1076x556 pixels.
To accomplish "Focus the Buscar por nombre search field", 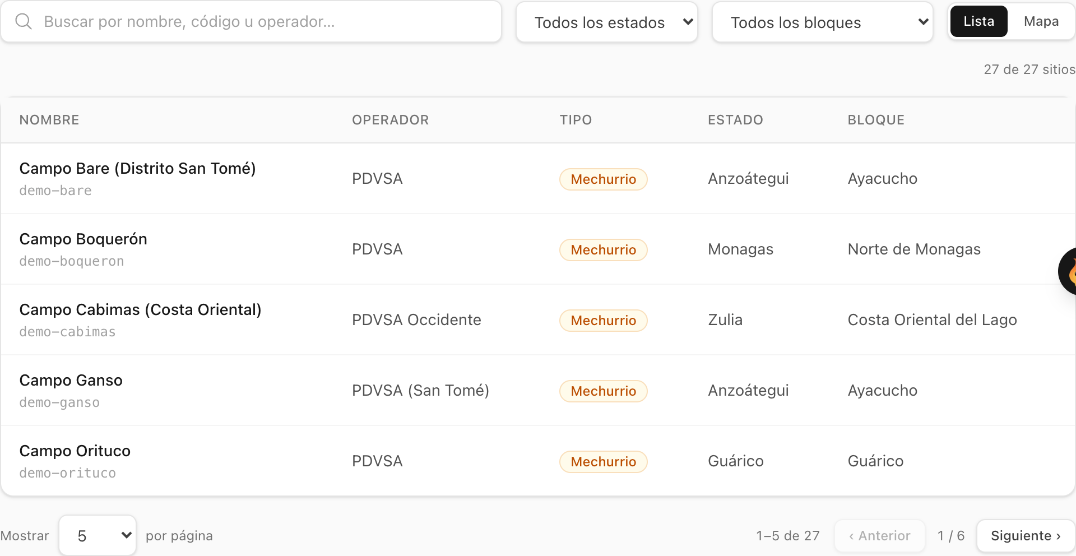I will (251, 22).
